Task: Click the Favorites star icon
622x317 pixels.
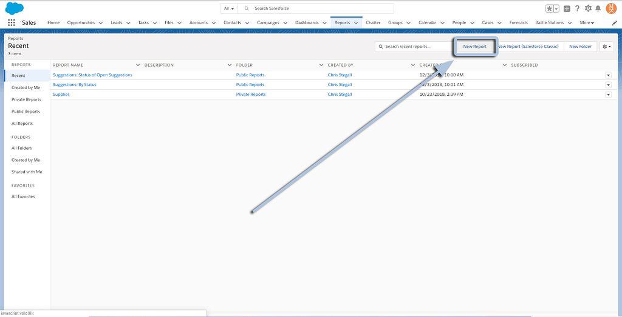Action: point(550,8)
